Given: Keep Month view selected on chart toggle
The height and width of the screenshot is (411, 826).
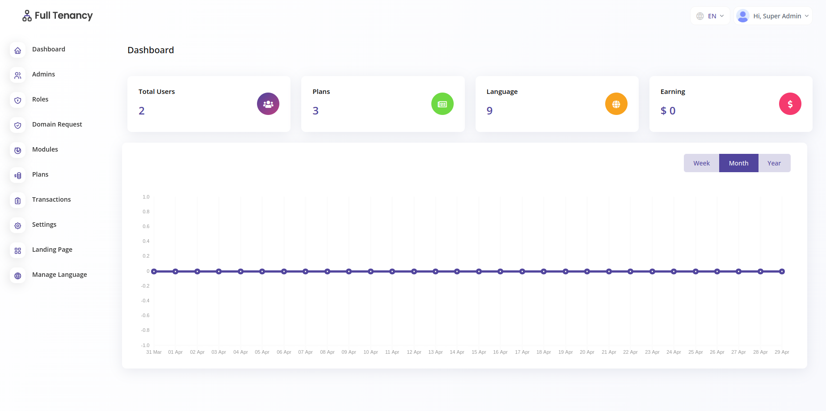Looking at the screenshot, I should click(x=738, y=163).
